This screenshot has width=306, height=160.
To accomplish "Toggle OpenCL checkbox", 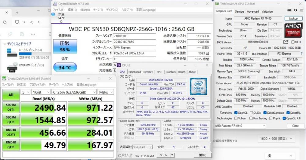I will (x=236, y=113).
